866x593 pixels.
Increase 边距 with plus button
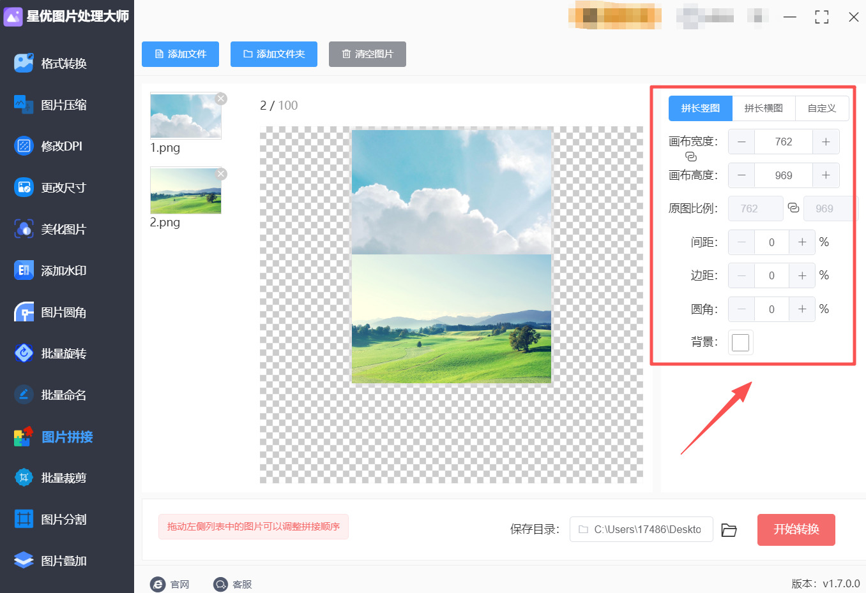802,275
